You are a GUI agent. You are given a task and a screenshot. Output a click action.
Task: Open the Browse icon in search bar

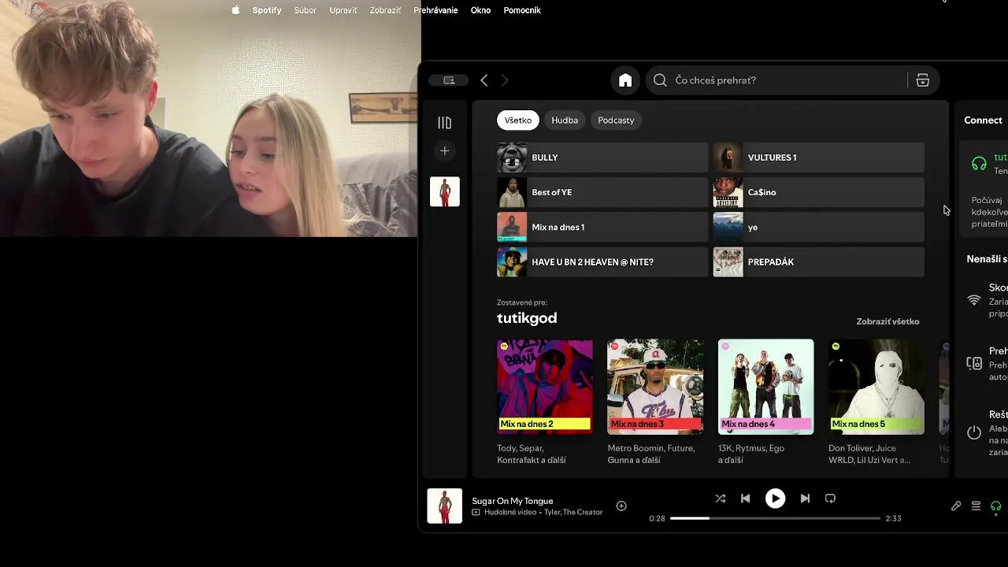coord(923,80)
